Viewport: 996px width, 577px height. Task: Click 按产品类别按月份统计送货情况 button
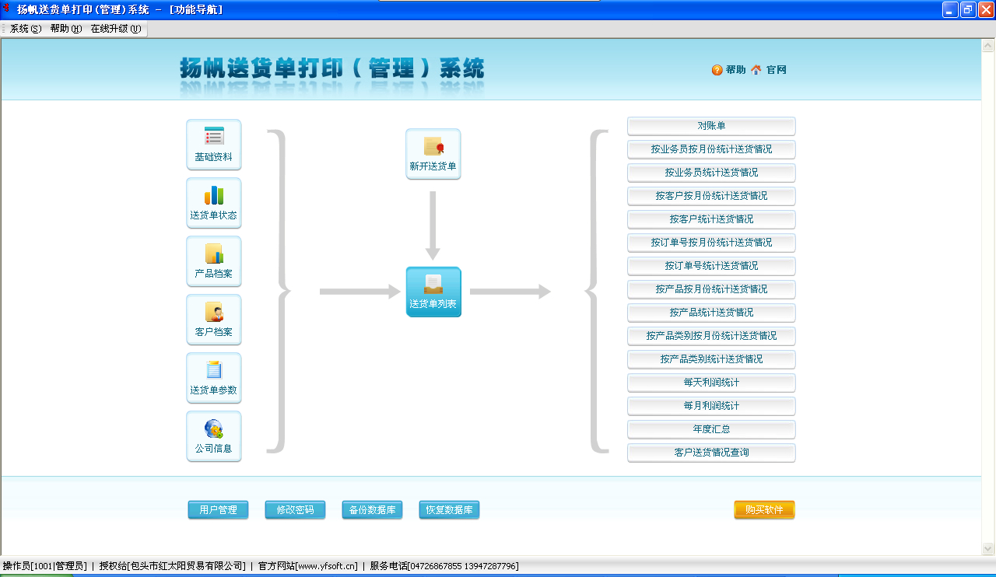coord(711,336)
